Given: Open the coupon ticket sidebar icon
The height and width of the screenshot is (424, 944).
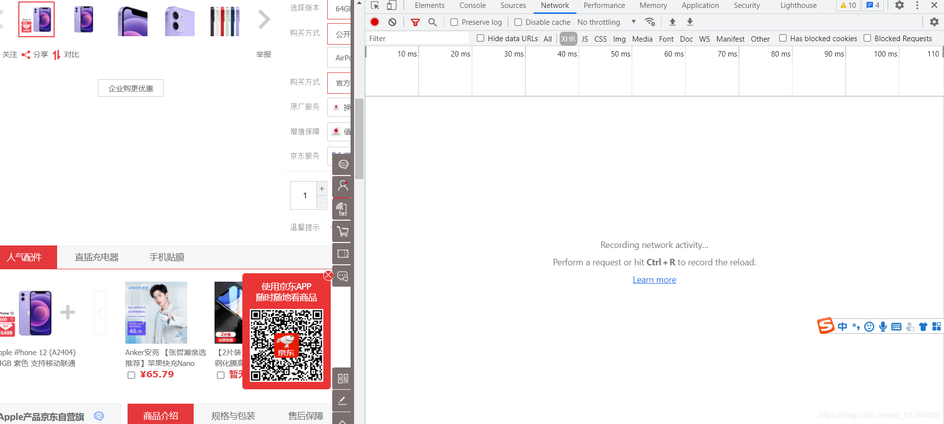Looking at the screenshot, I should (x=343, y=254).
